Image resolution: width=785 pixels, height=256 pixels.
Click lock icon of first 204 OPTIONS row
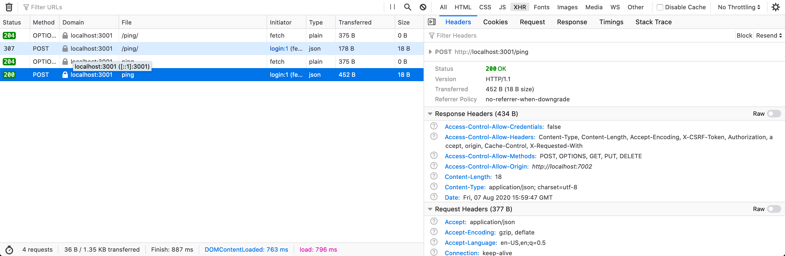[x=65, y=35]
